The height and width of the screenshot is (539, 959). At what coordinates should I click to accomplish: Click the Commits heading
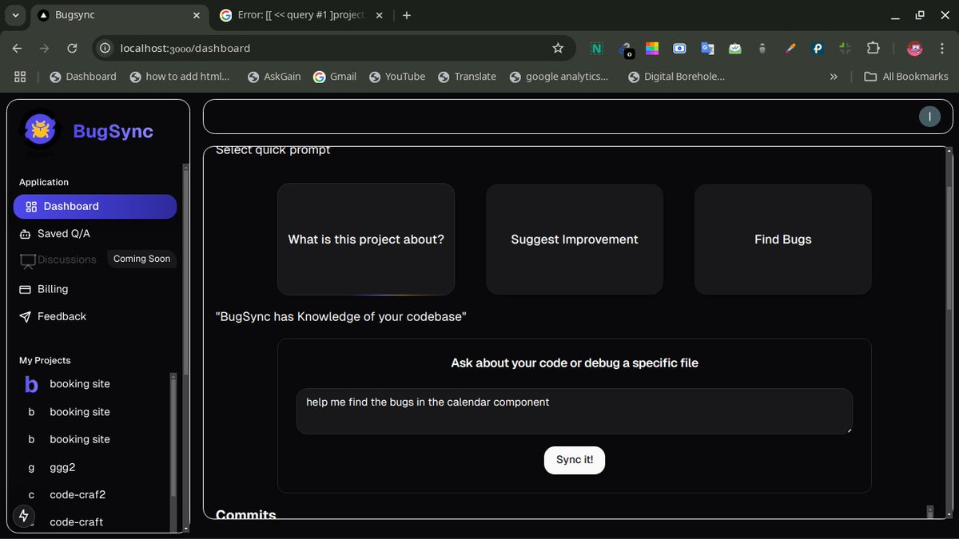point(246,514)
